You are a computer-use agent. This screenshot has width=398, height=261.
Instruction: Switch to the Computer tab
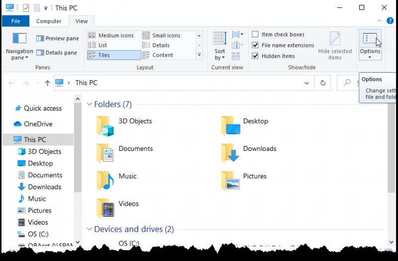pyautogui.click(x=49, y=21)
